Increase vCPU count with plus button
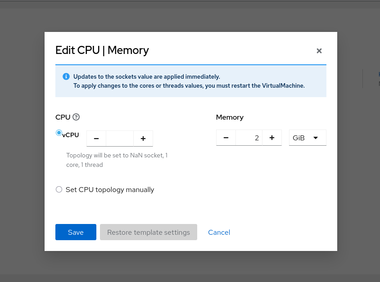 (x=143, y=139)
